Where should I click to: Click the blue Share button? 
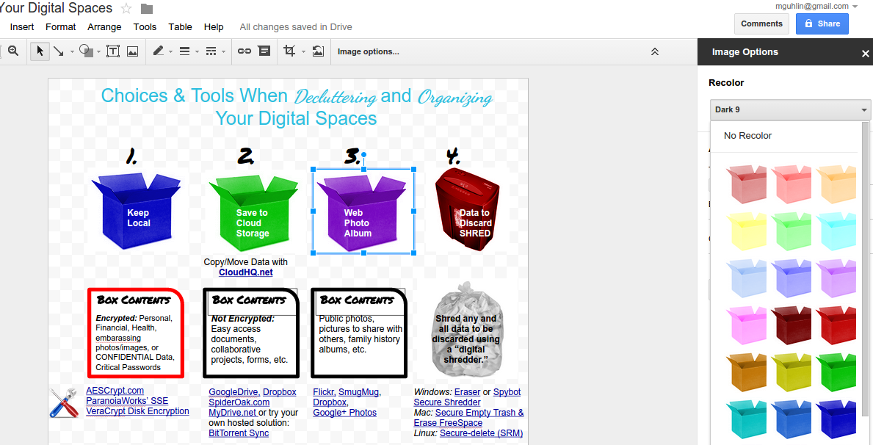822,23
